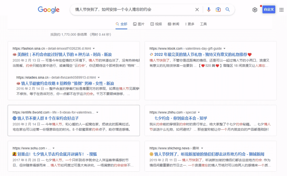Screen dimensions: 287x176
Task: Clear the search query with the X icon
Action: (197, 9)
